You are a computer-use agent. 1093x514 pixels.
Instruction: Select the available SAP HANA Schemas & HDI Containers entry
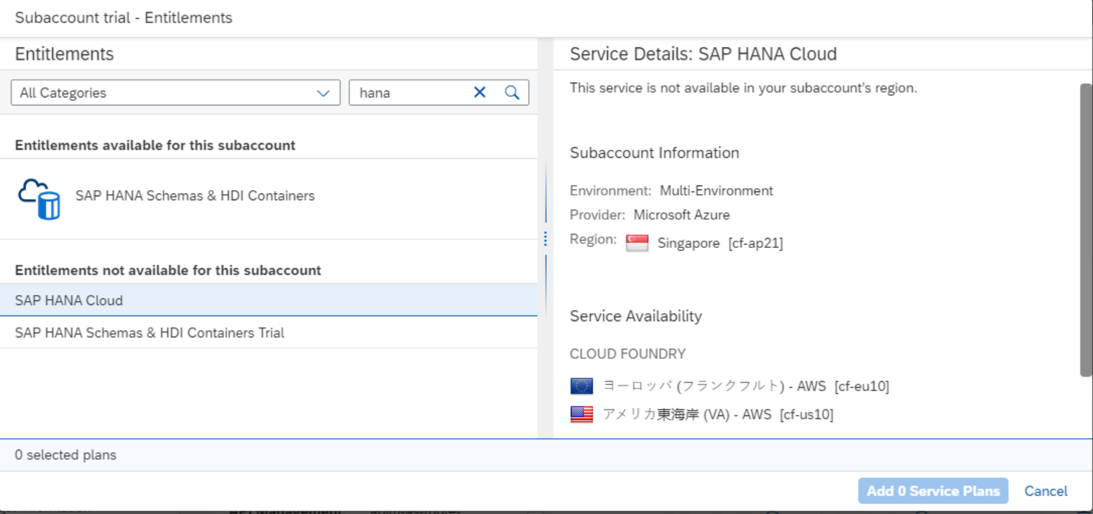tap(194, 196)
